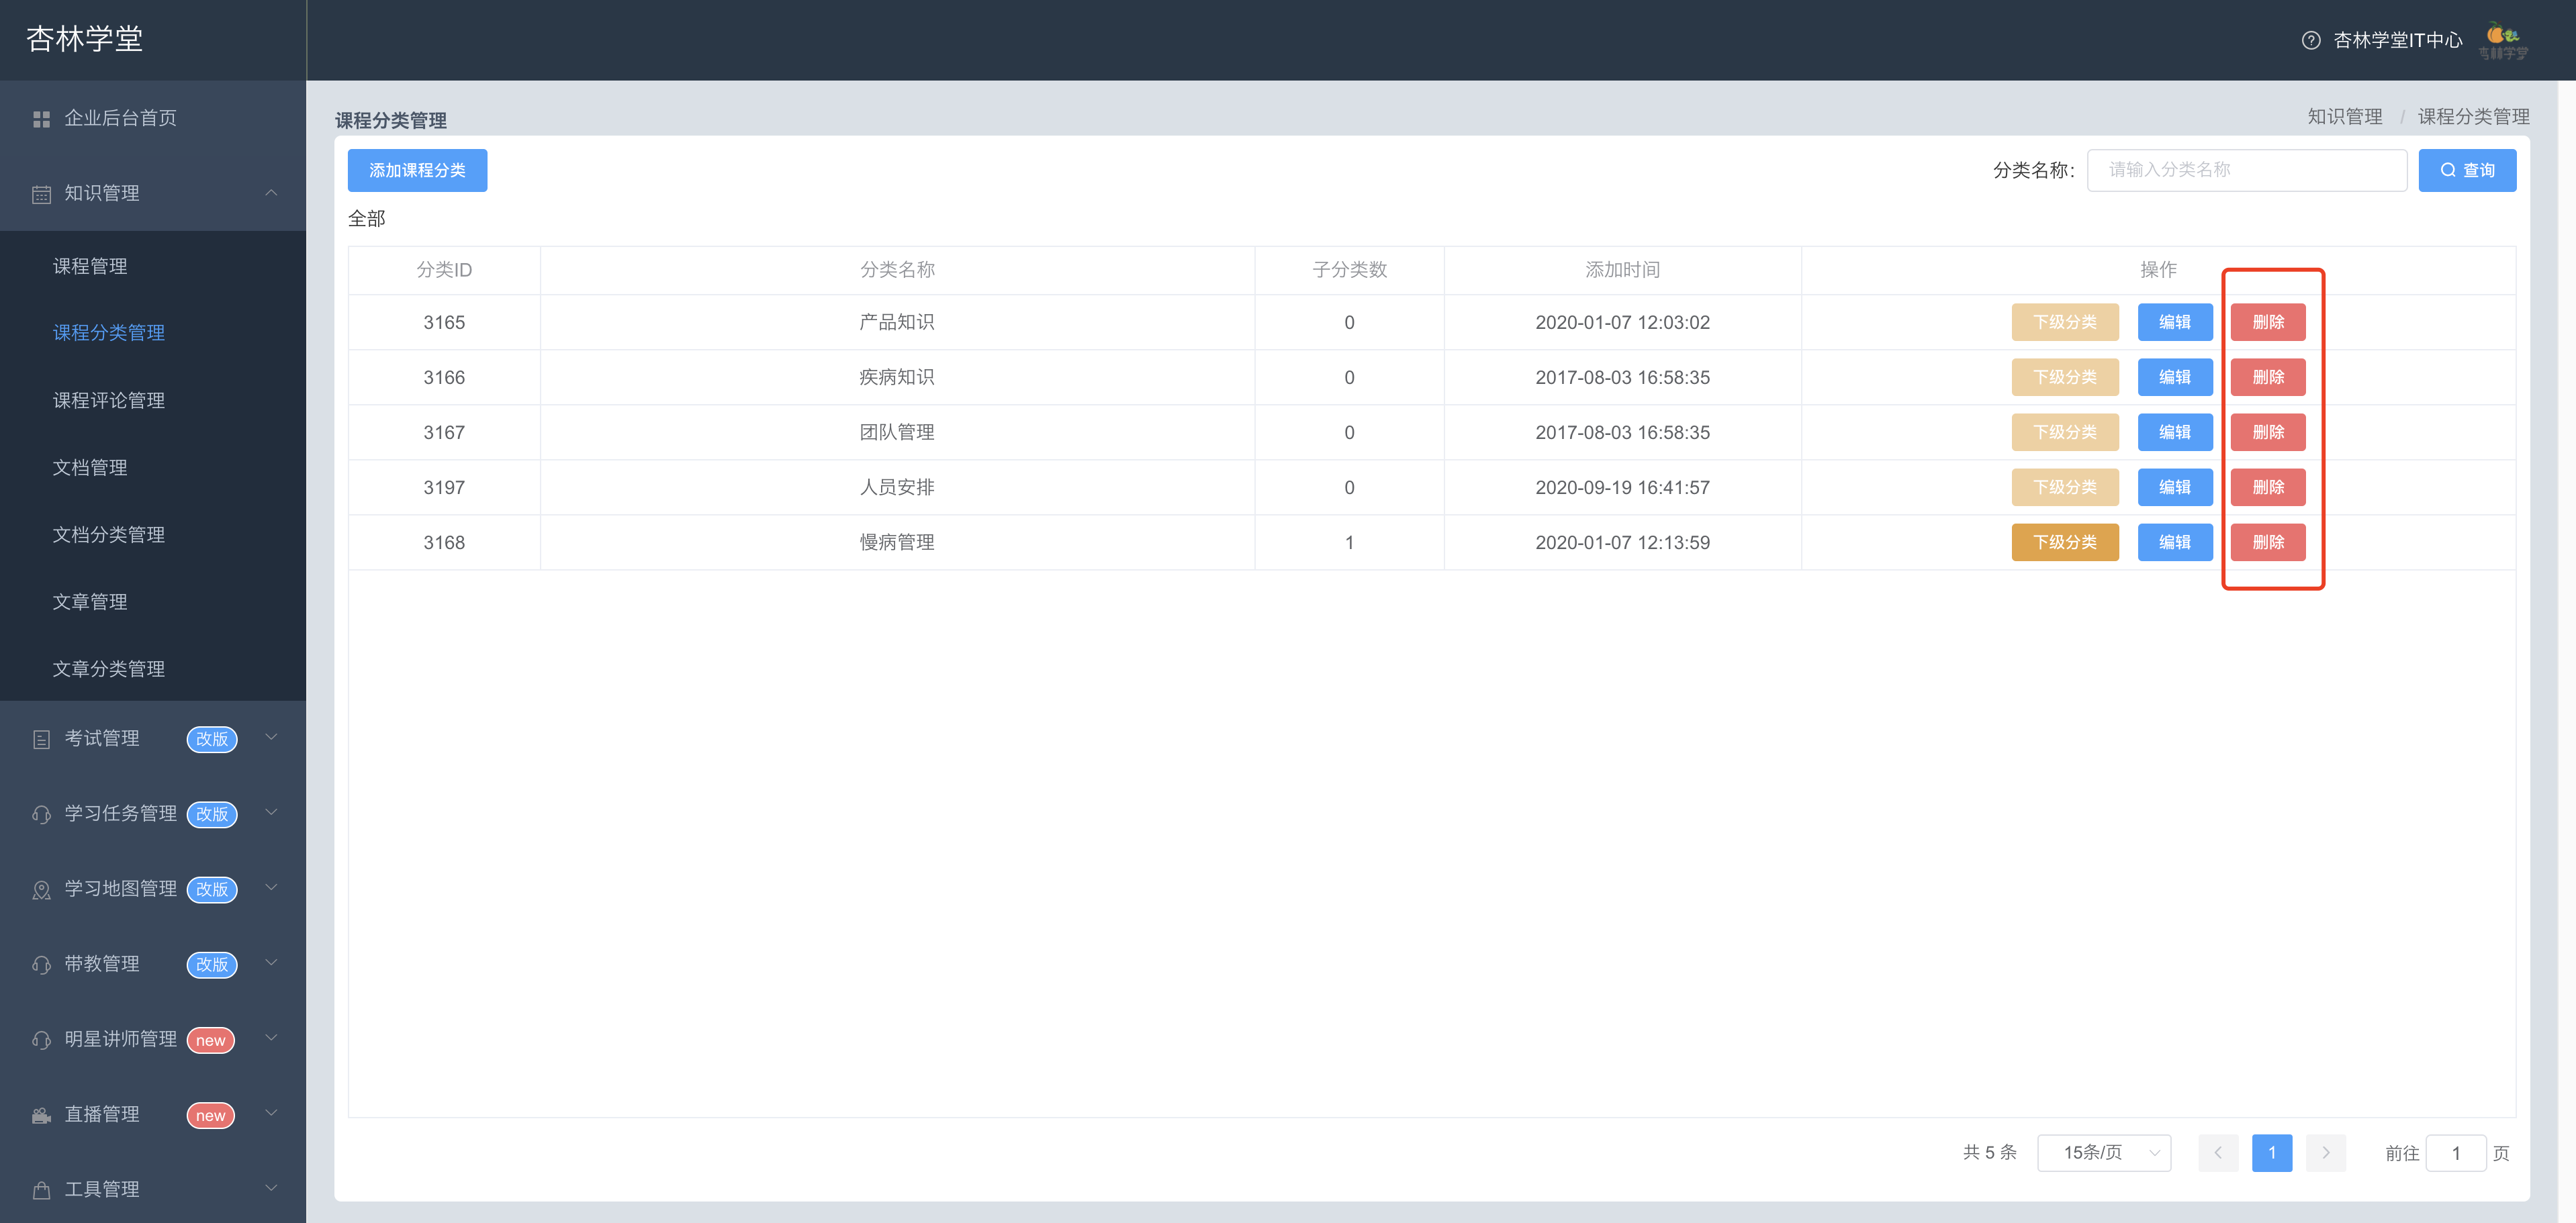This screenshot has height=1223, width=2576.
Task: Open 课程管理 in the sidebar
Action: pyautogui.click(x=90, y=266)
